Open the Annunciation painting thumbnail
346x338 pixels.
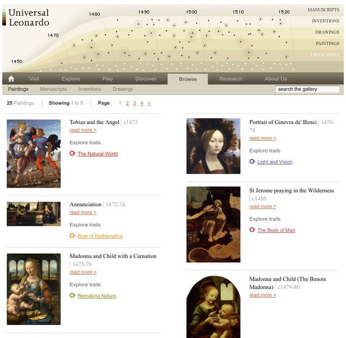[34, 214]
